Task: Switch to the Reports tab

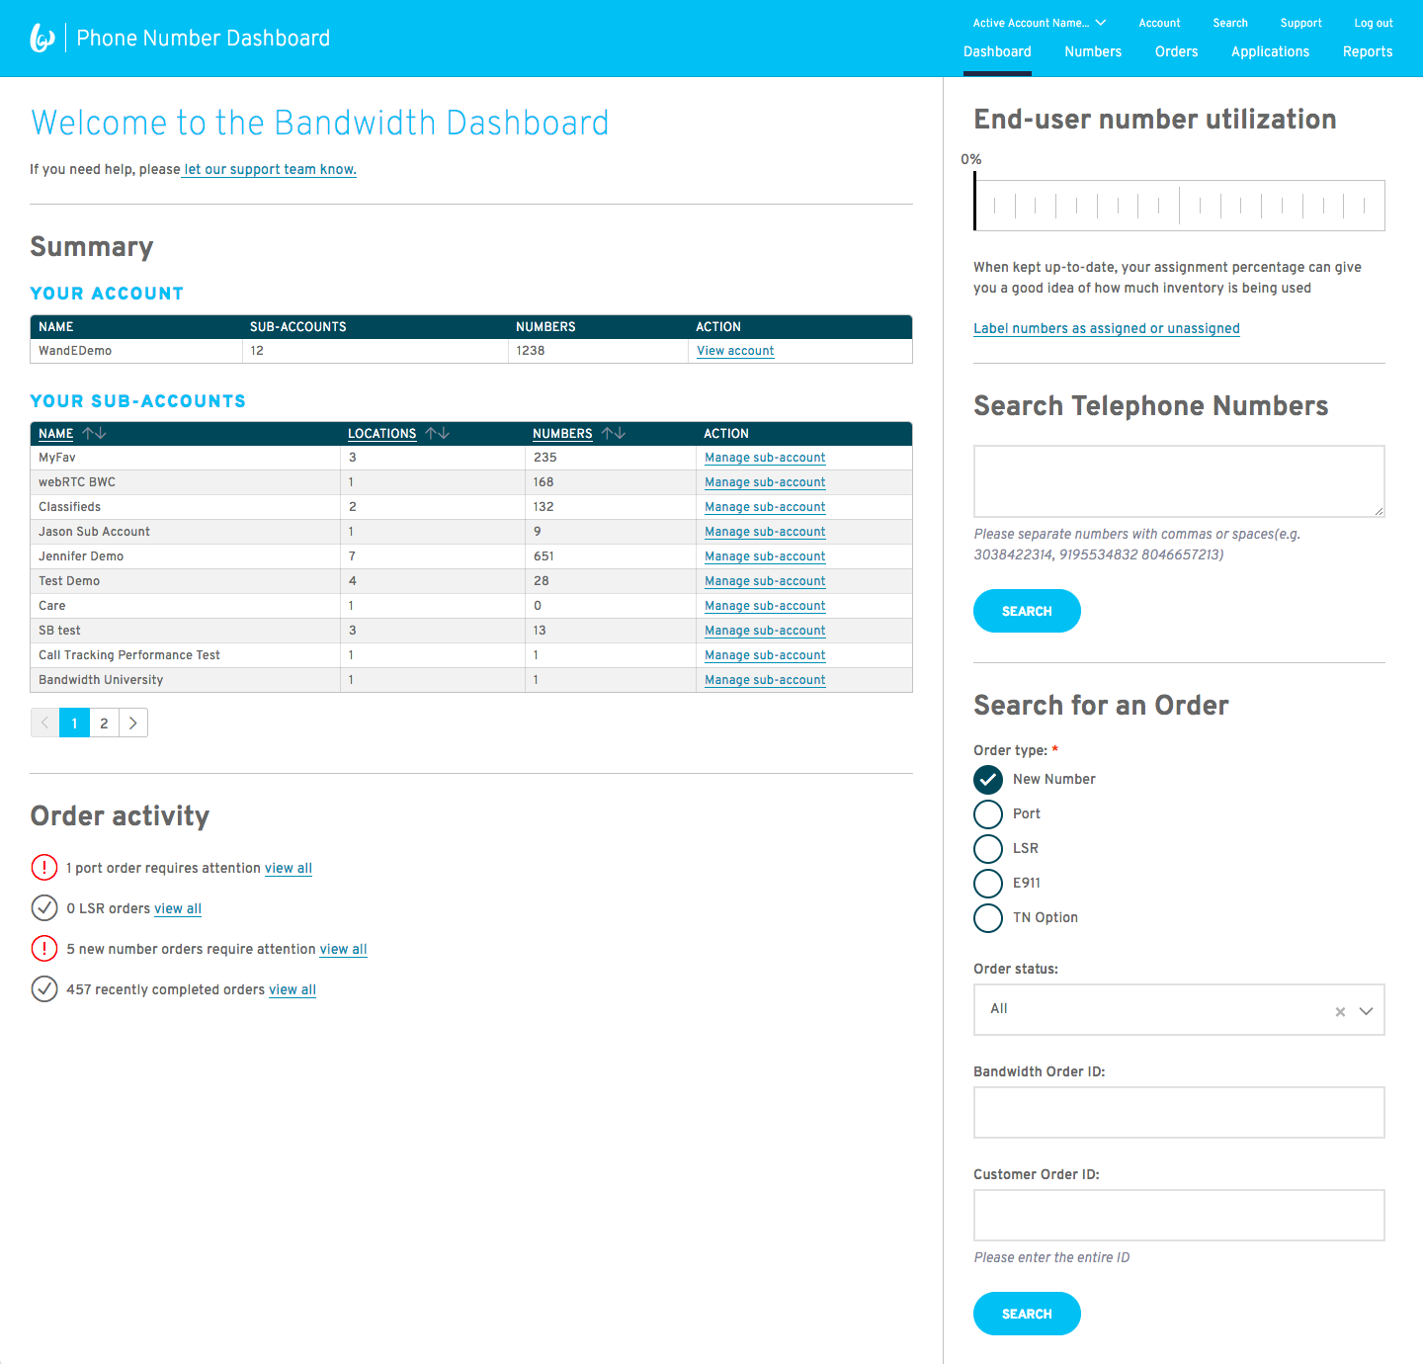Action: coord(1367,52)
